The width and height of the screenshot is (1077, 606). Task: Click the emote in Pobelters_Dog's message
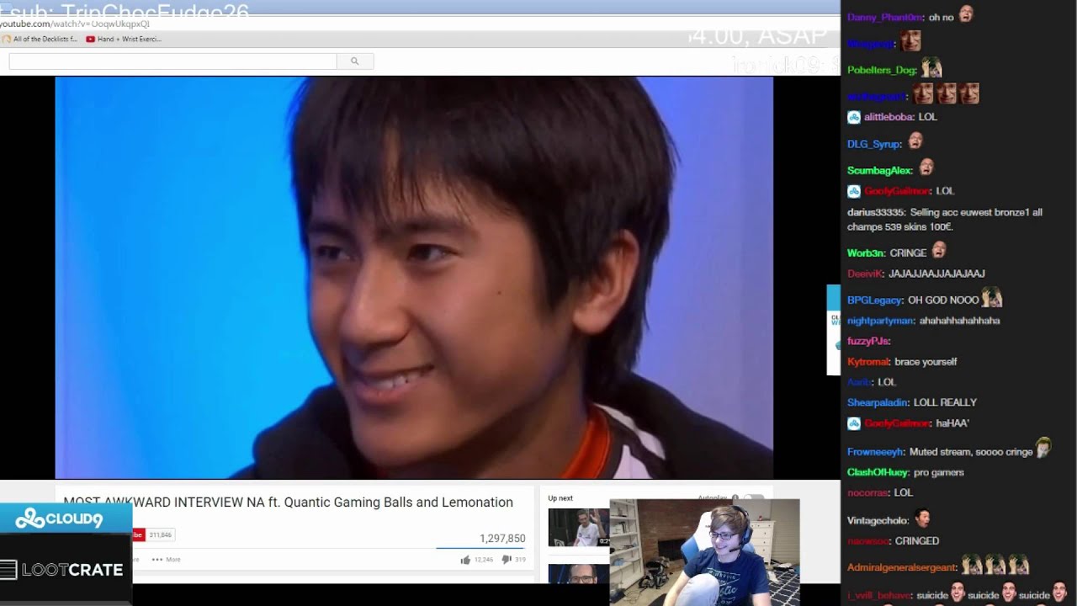[x=931, y=66]
